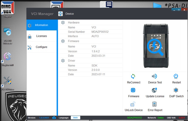This screenshot has width=188, height=121.
Task: Click the UnLock Device icon
Action: pyautogui.click(x=134, y=104)
